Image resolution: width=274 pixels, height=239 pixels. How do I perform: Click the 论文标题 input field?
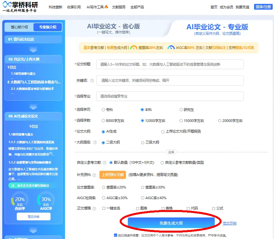click(170, 64)
